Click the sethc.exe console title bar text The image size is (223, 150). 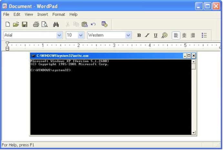pyautogui.click(x=63, y=56)
